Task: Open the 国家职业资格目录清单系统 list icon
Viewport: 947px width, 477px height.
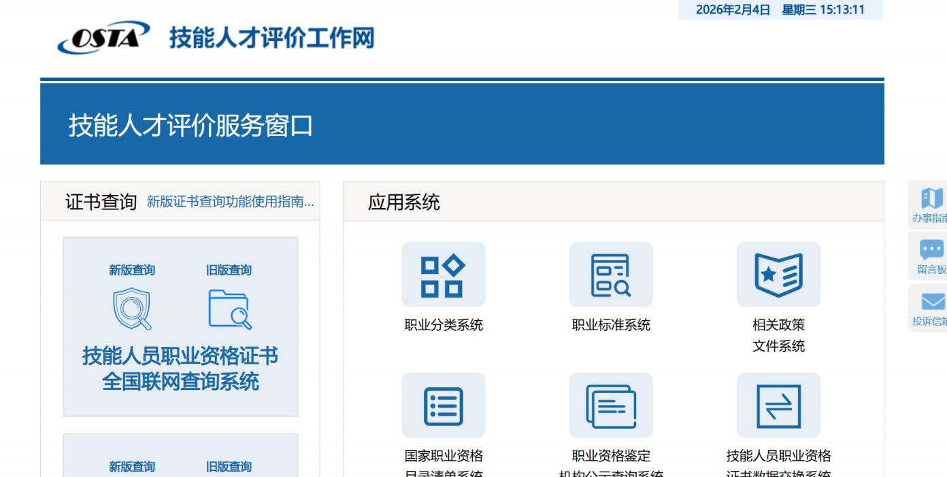Action: (443, 405)
